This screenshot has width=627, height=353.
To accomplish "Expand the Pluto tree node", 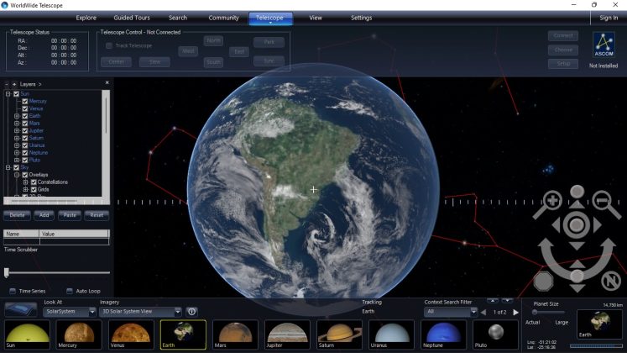I will tap(17, 160).
